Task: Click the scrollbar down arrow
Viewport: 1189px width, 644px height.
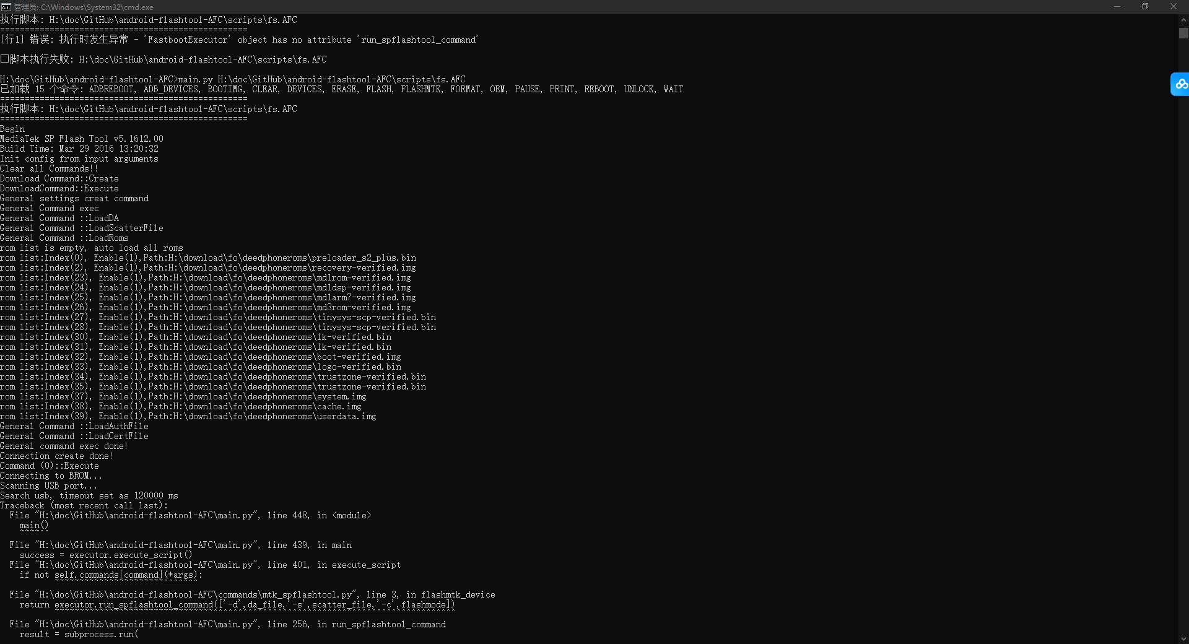Action: pyautogui.click(x=1183, y=638)
